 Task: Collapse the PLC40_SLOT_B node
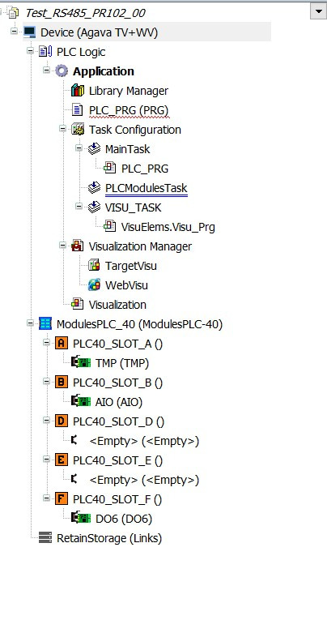point(47,381)
